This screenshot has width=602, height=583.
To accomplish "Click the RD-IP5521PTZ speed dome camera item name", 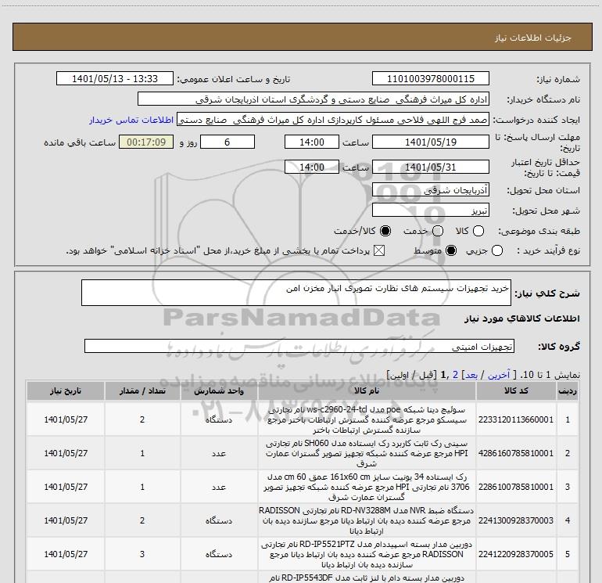I will click(367, 554).
